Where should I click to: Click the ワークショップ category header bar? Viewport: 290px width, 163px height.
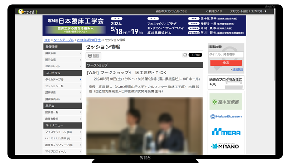[x=144, y=65]
